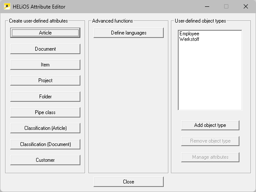This screenshot has height=192, width=256.
Task: Open the Define languages function
Action: [x=129, y=33]
